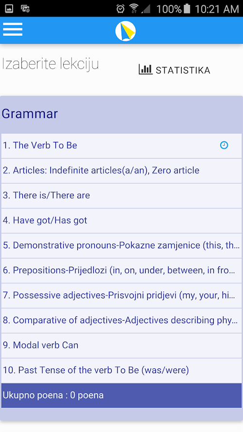243x432 pixels.
Task: Open lesson 4. Have got/Has got
Action: pos(121,221)
